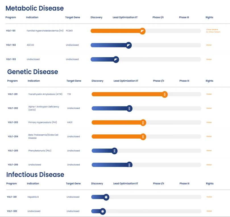
Task: Click the virus icon on YOLT-302 bar
Action: (103, 211)
